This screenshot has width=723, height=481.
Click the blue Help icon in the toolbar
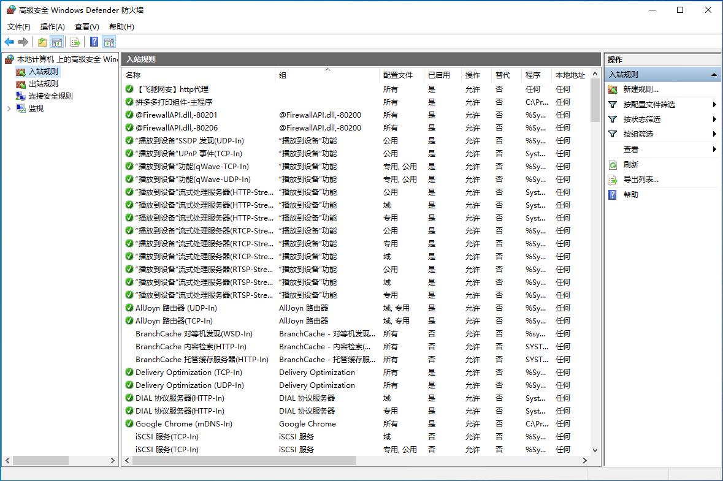tap(93, 42)
